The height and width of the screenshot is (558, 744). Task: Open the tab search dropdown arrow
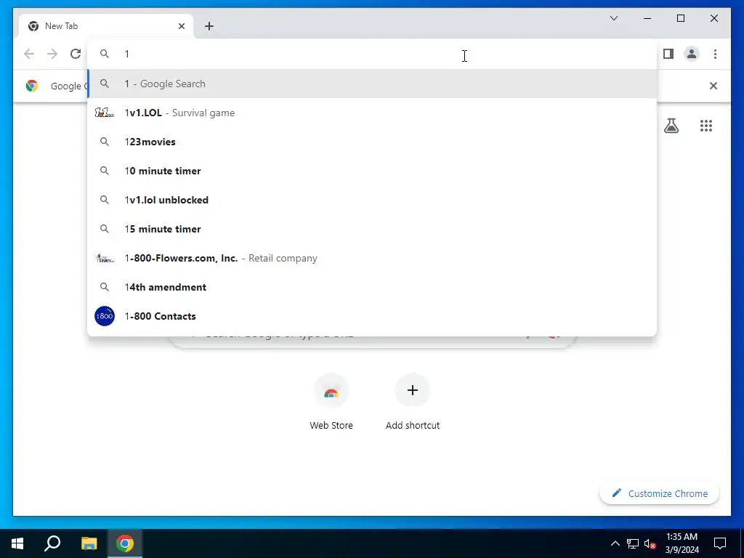(613, 18)
